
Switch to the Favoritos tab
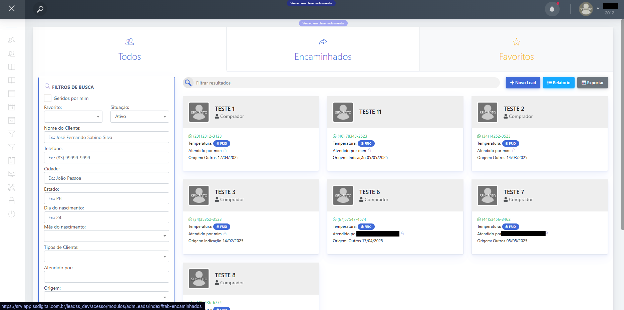[516, 49]
